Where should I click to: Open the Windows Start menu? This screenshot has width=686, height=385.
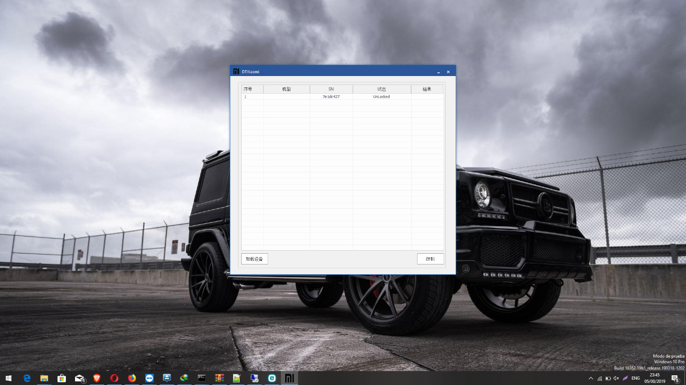coord(9,378)
